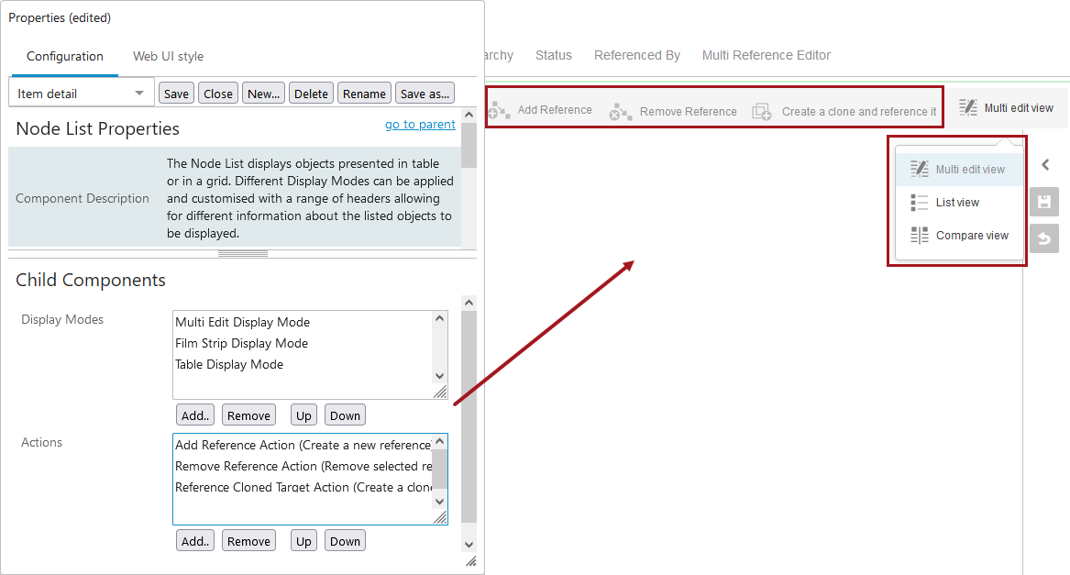This screenshot has width=1070, height=575.
Task: Select Film Strip Display Mode in list
Action: tap(241, 344)
